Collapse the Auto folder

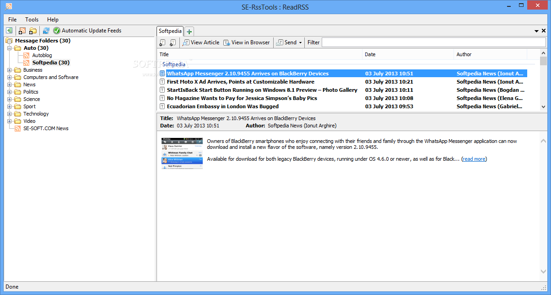point(10,48)
